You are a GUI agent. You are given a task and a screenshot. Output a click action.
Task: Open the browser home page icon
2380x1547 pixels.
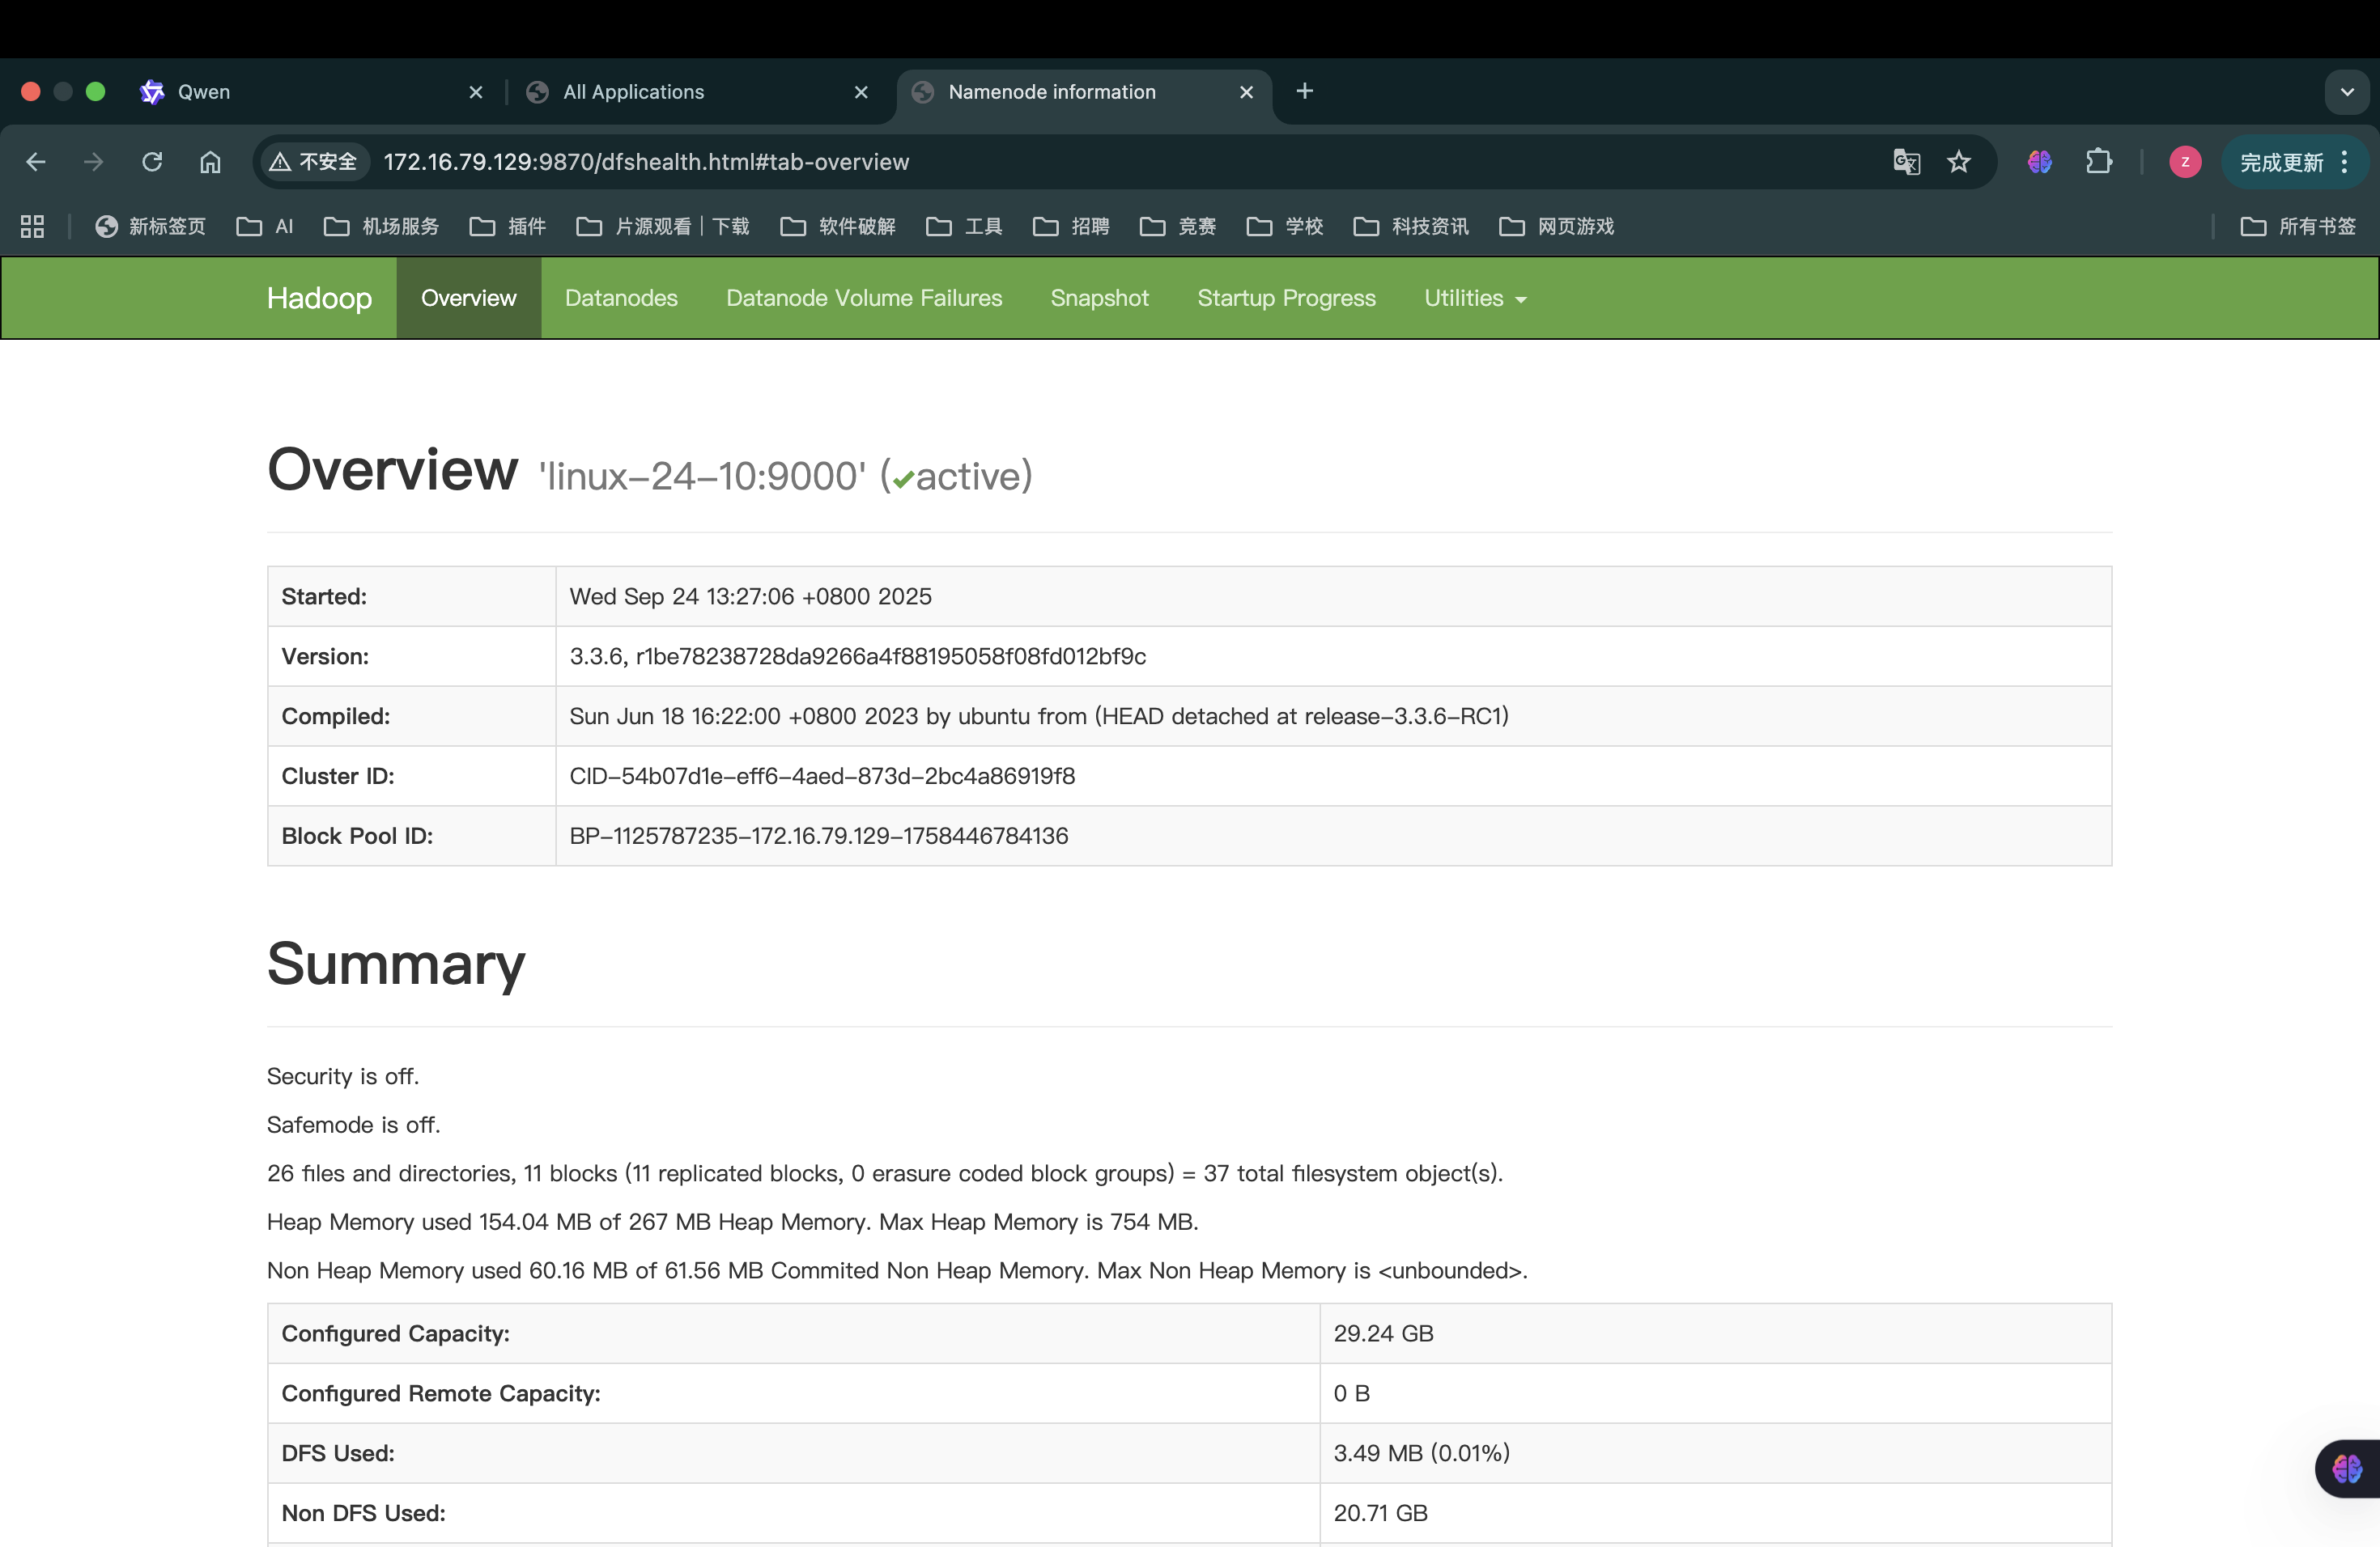coord(210,162)
